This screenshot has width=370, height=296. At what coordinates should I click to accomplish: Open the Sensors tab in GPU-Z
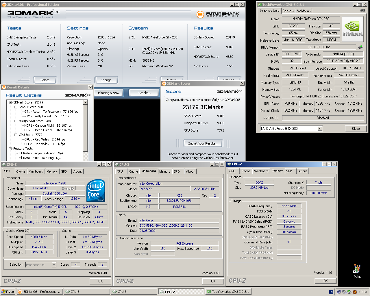[288, 11]
